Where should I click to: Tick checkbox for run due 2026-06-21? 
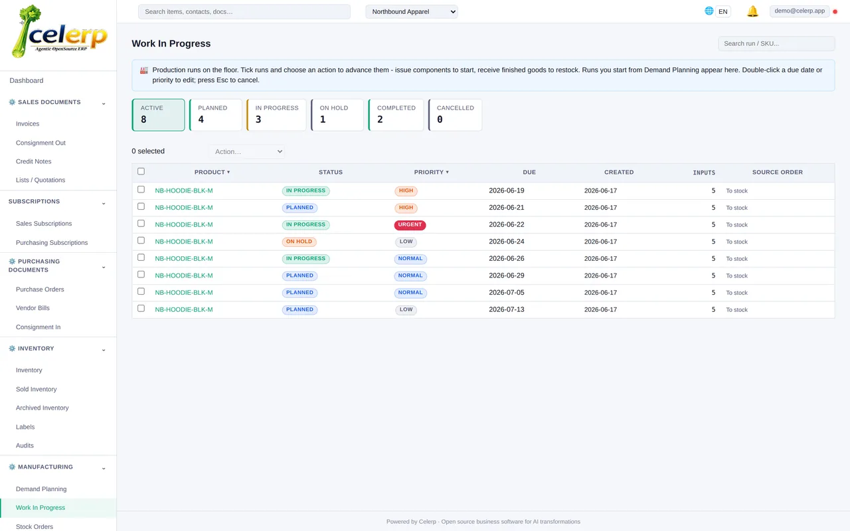click(x=141, y=206)
